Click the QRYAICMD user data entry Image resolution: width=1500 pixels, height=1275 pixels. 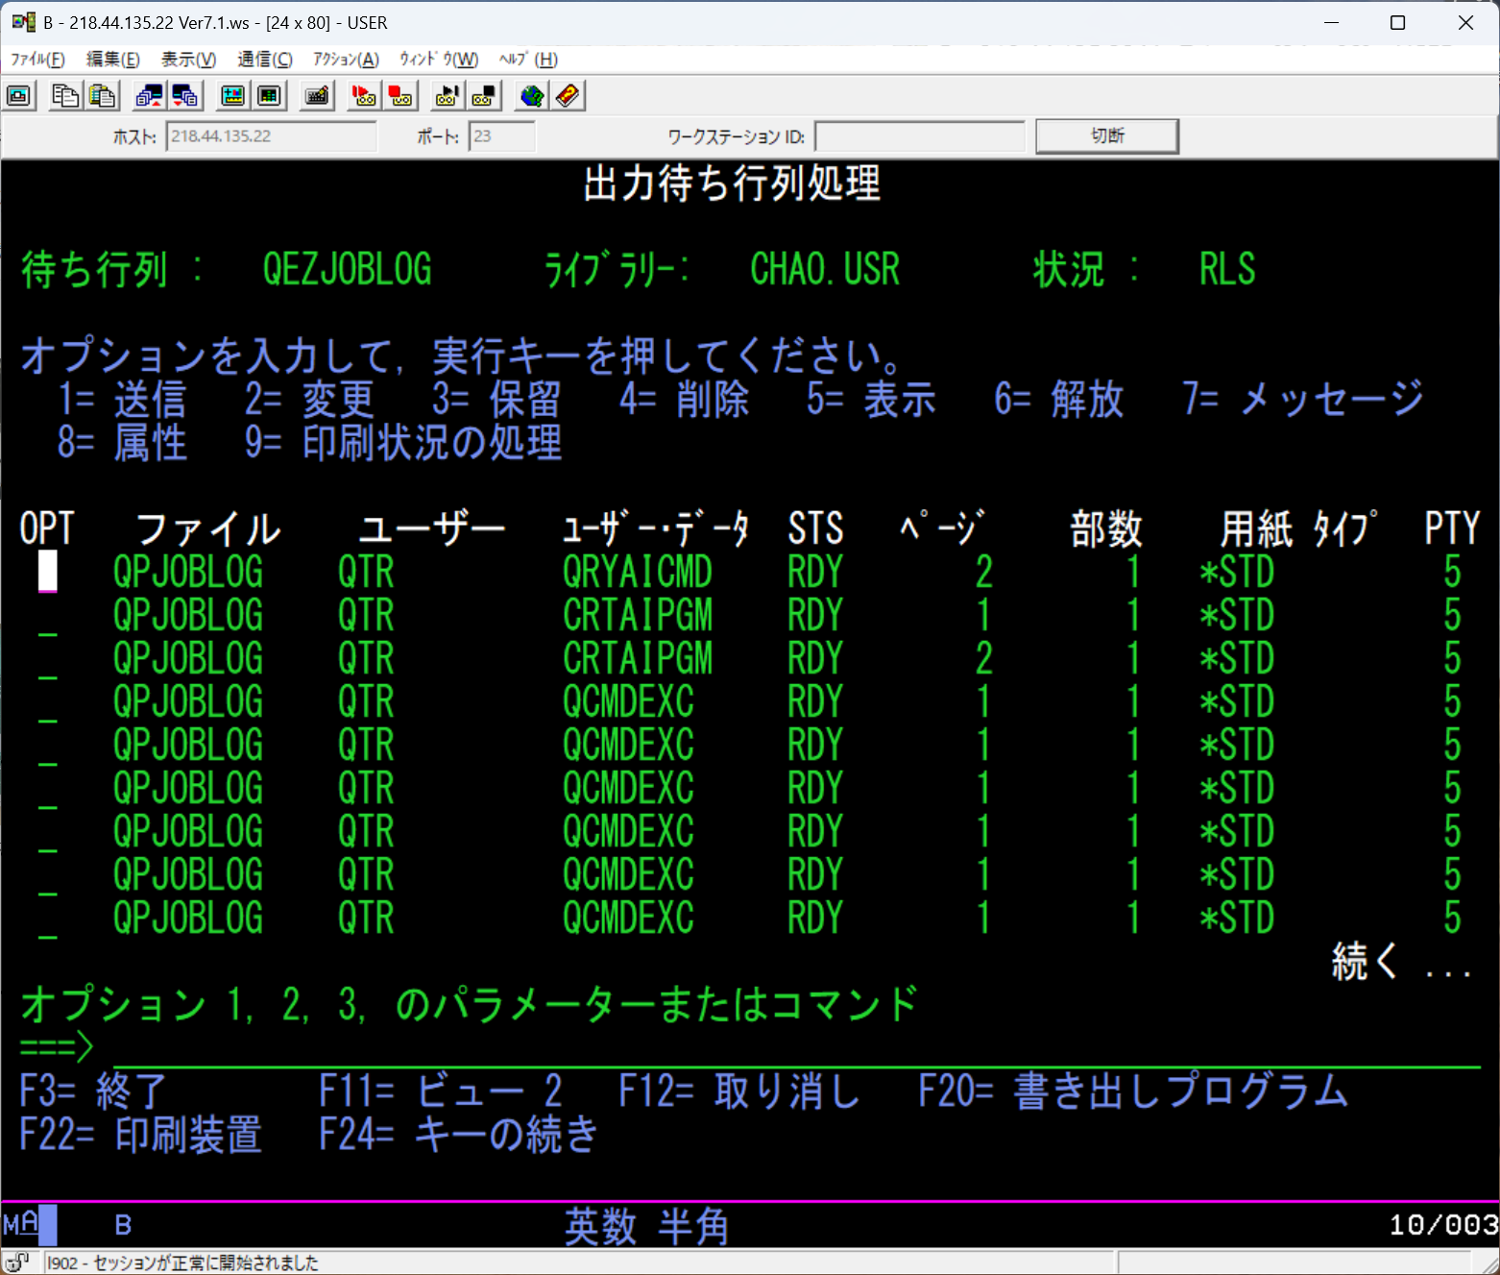tap(638, 573)
